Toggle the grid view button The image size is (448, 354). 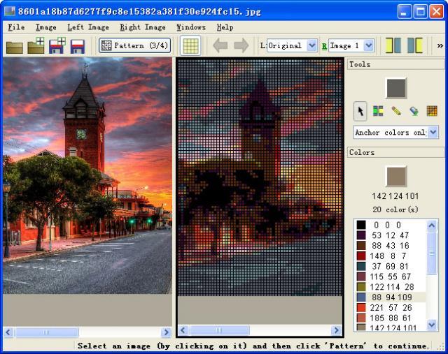pyautogui.click(x=190, y=46)
